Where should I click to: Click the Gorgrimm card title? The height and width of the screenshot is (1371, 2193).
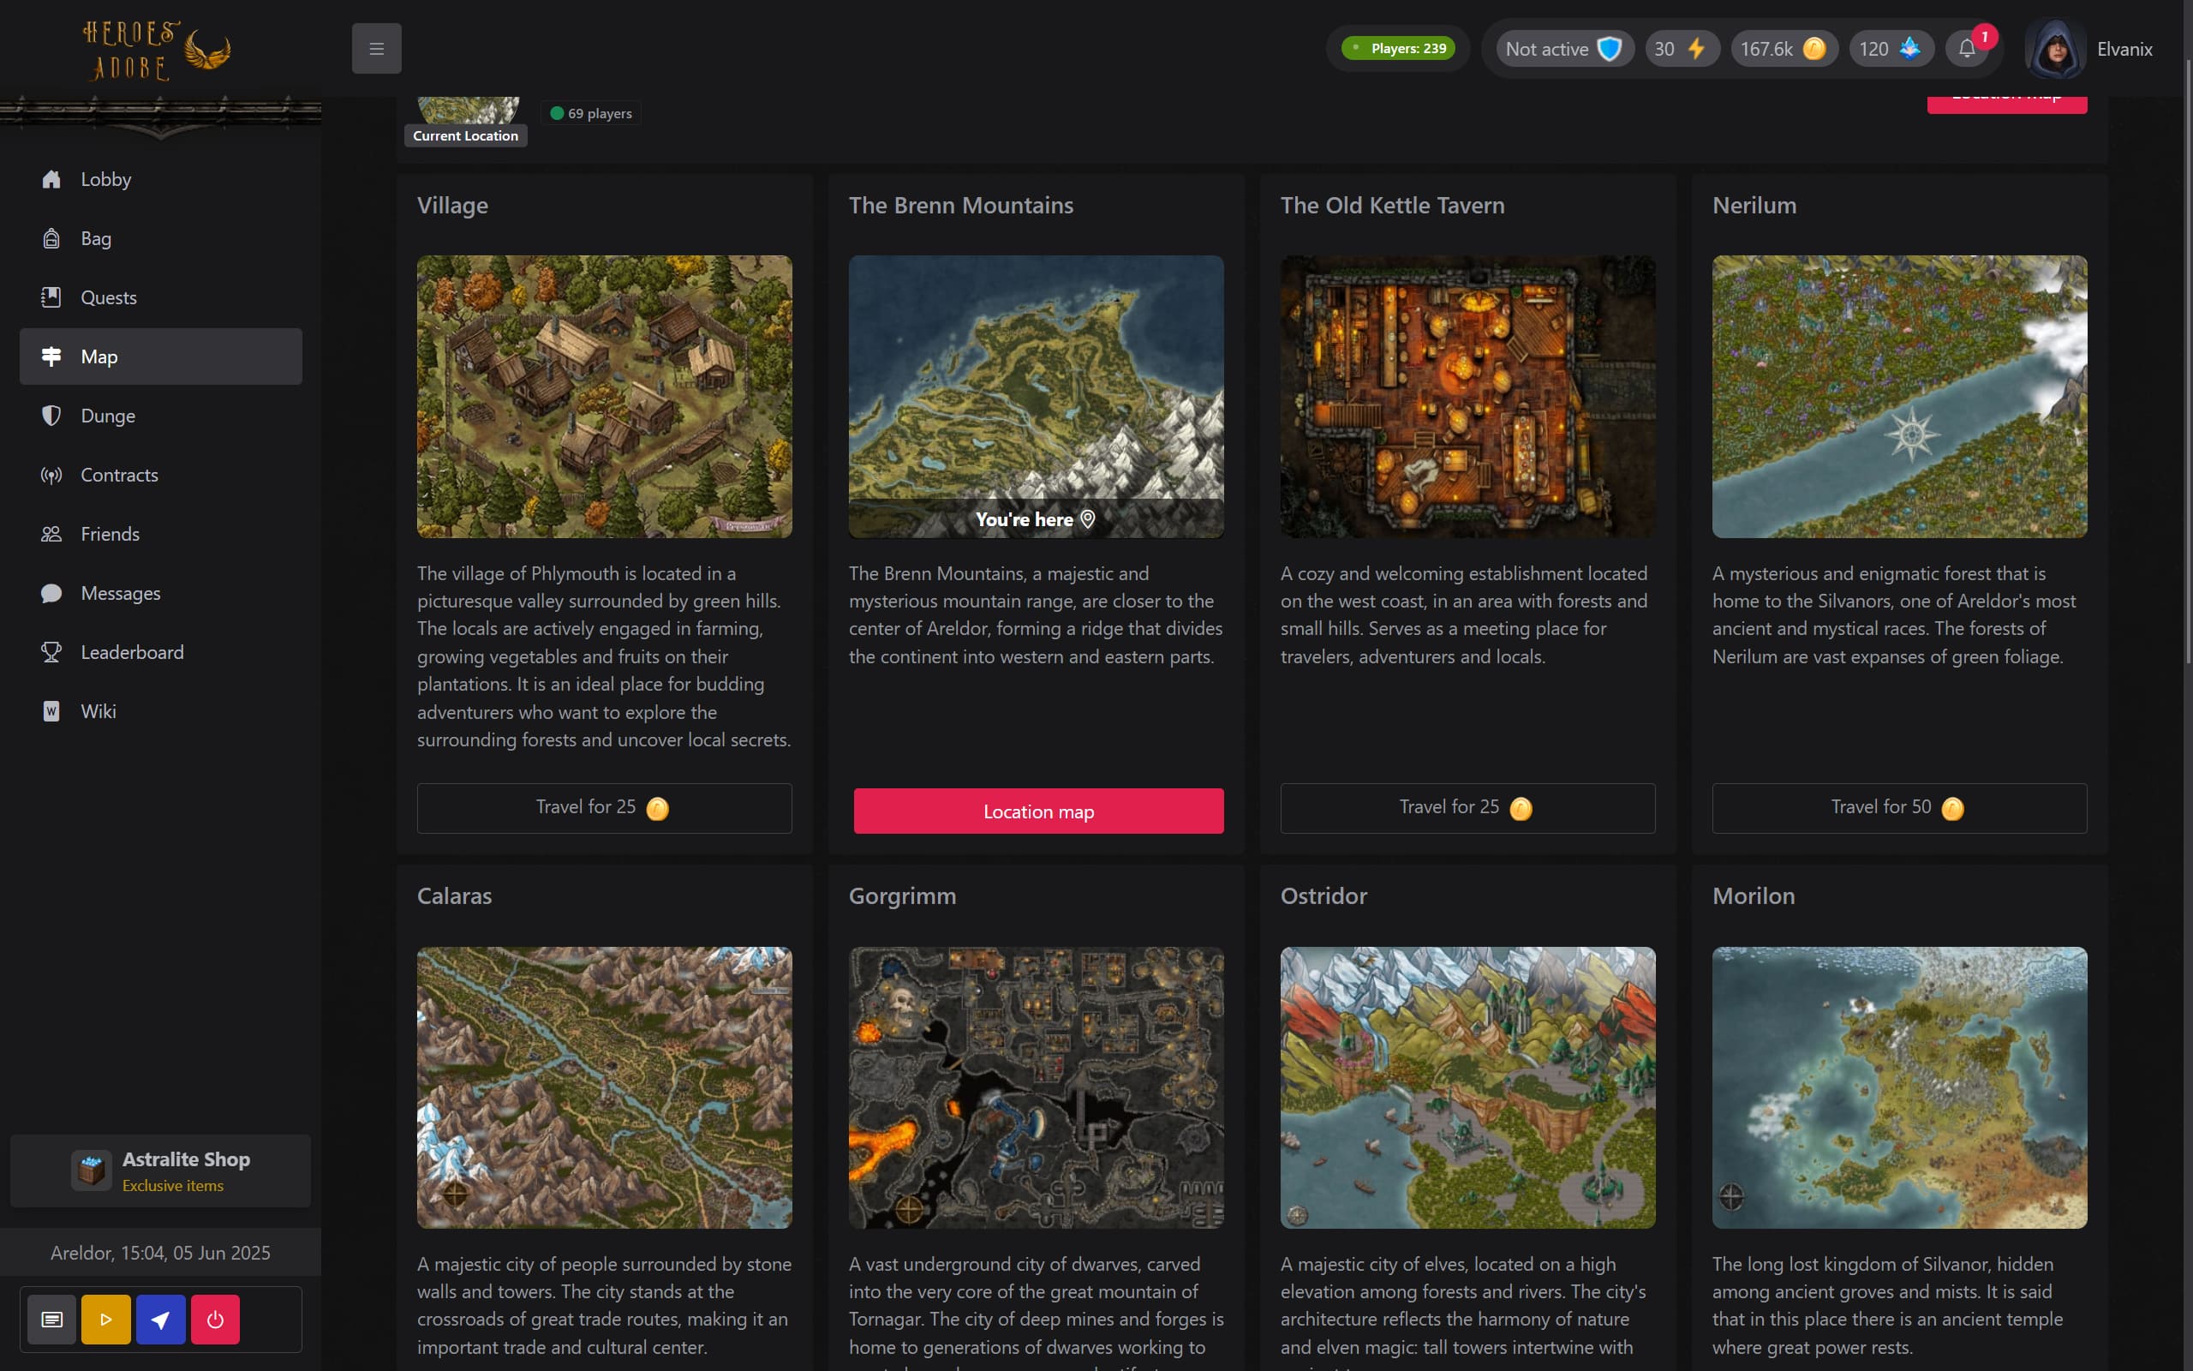pyautogui.click(x=902, y=897)
